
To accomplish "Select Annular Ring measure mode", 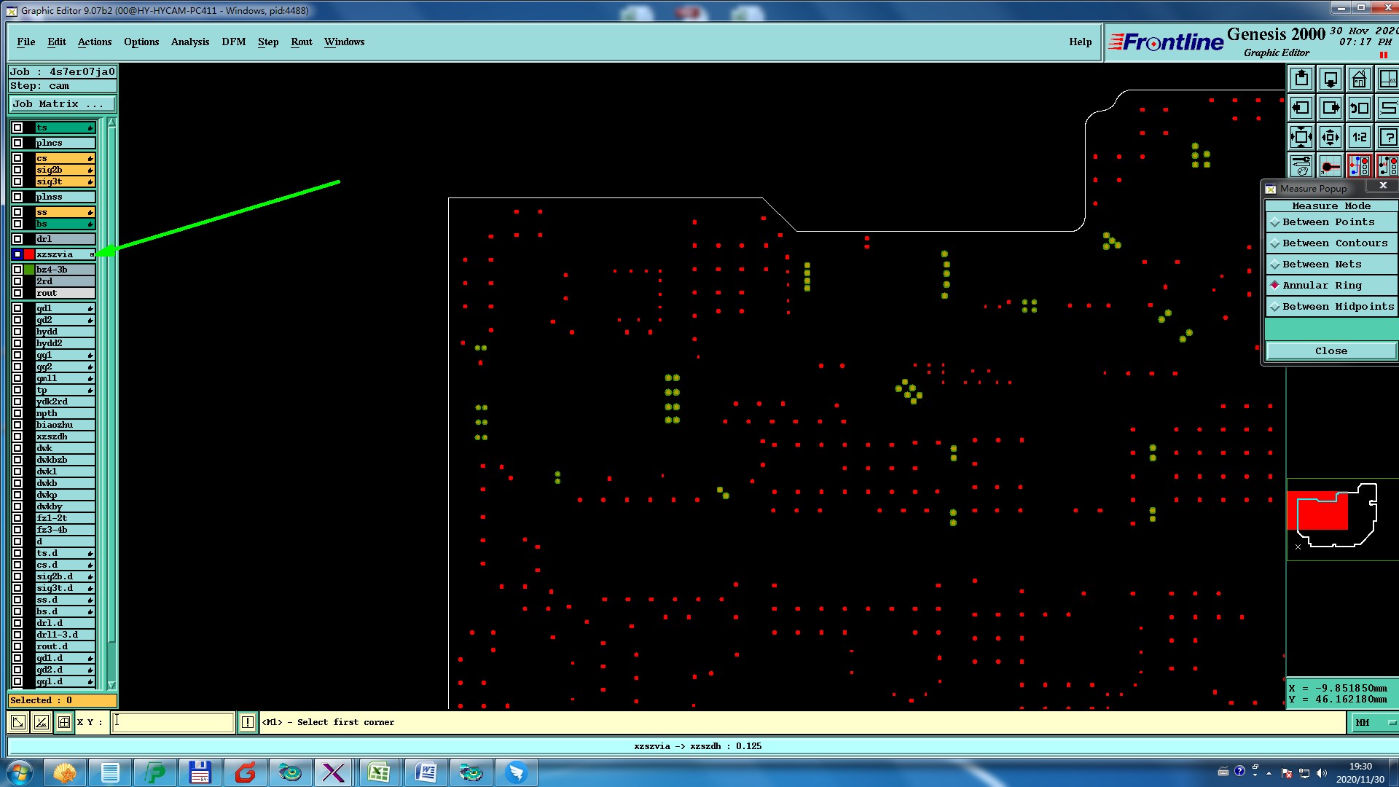I will (x=1331, y=286).
